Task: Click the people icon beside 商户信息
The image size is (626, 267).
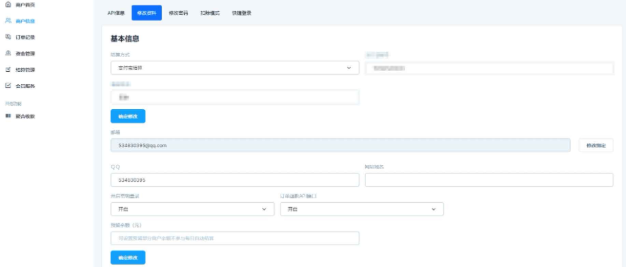Action: pos(8,20)
